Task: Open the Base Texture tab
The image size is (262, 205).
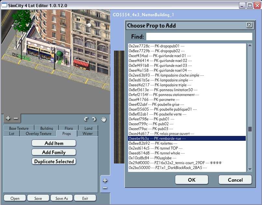Action: pos(19,128)
